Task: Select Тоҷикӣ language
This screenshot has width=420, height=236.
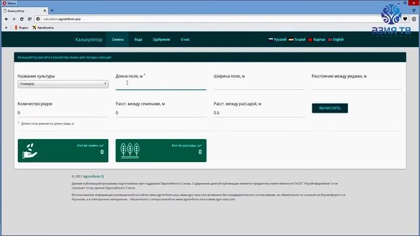Action: point(297,39)
